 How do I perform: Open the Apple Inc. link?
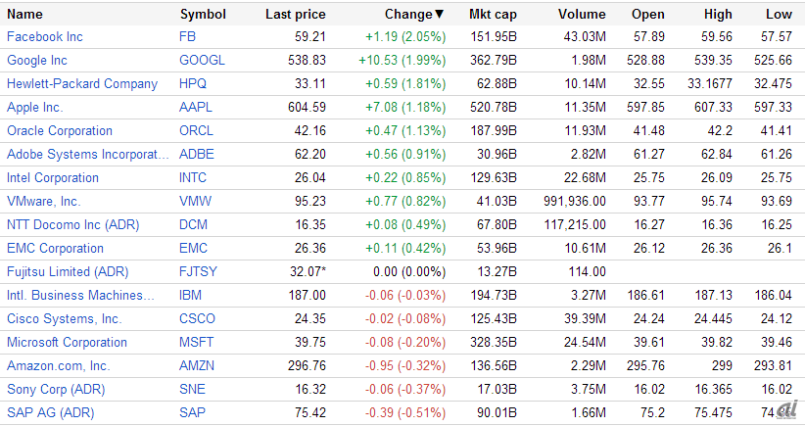34,108
